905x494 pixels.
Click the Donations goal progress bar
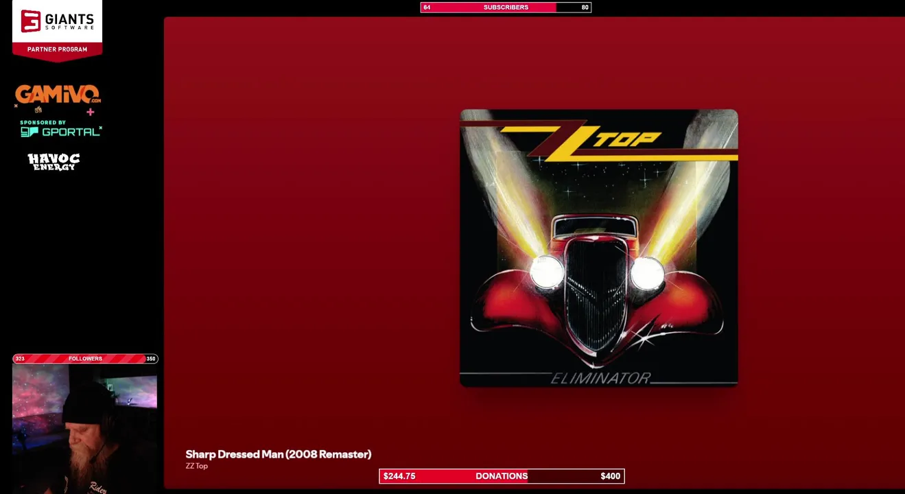[502, 476]
